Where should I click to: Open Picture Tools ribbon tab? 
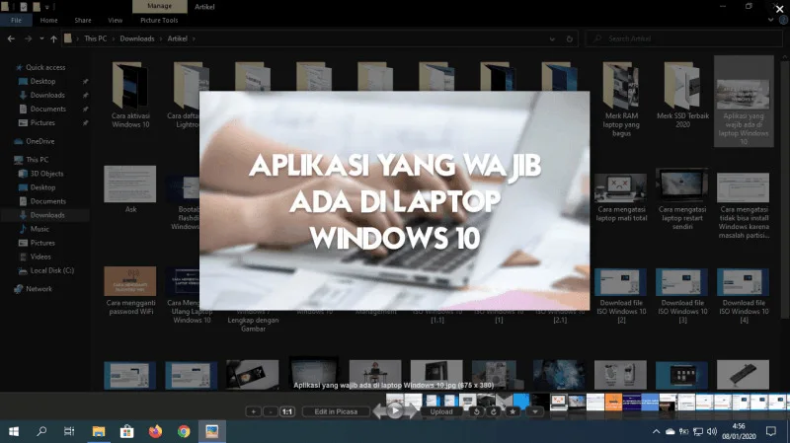159,20
